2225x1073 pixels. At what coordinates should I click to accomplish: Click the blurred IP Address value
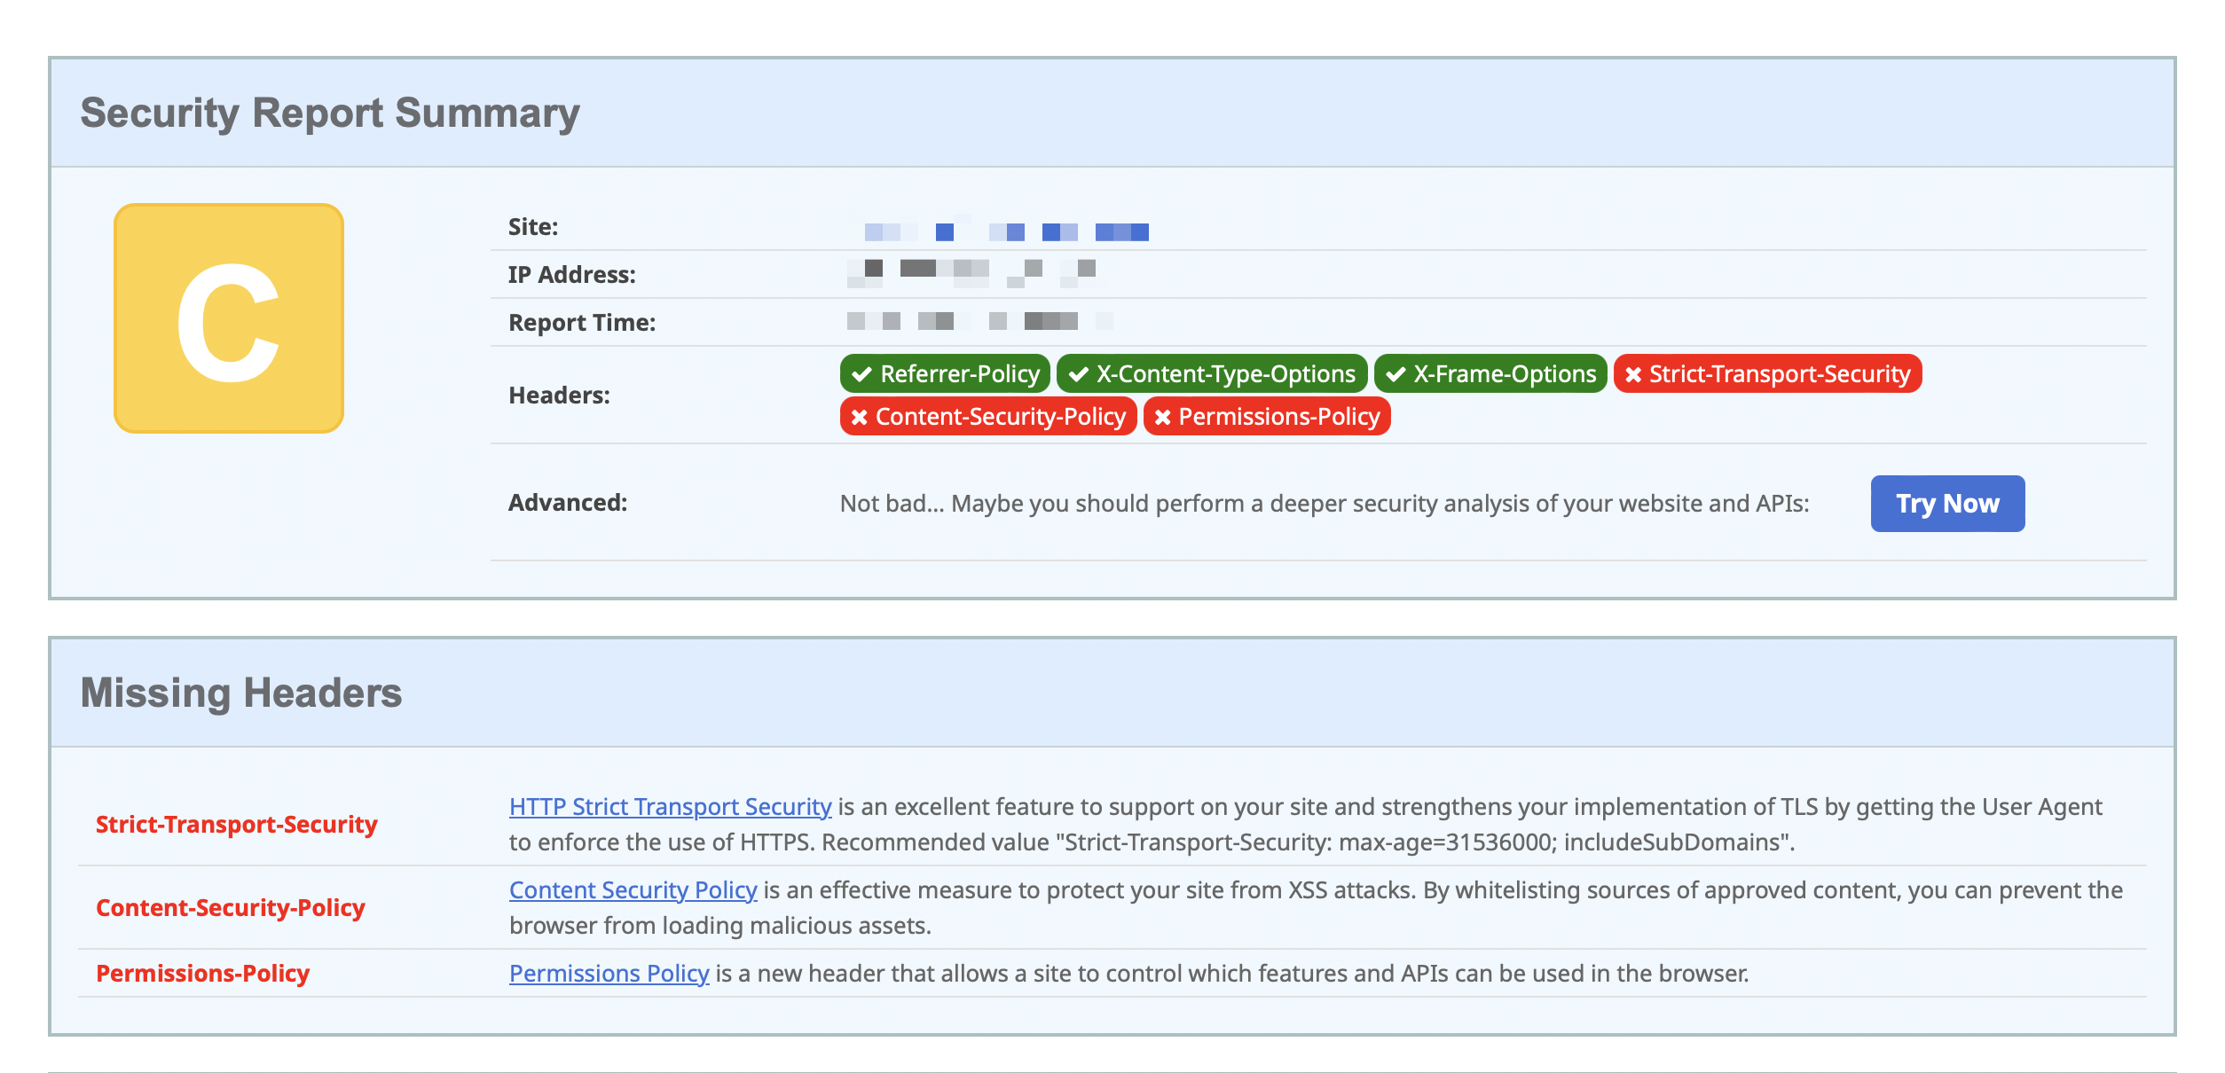click(971, 273)
